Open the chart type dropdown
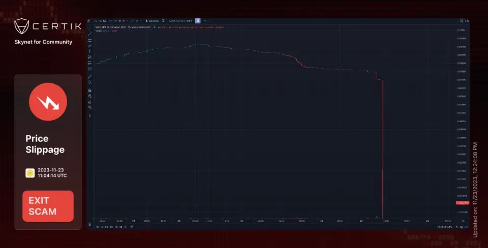The image size is (488, 248). (132, 21)
